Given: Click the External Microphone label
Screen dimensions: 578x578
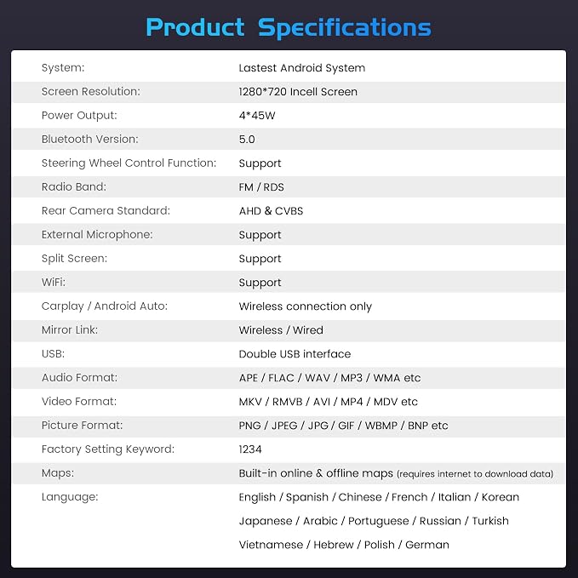Looking at the screenshot, I should [x=97, y=234].
